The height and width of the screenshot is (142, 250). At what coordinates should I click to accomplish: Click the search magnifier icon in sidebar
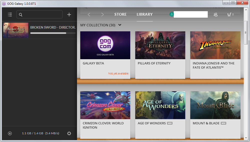pyautogui.click(x=20, y=15)
